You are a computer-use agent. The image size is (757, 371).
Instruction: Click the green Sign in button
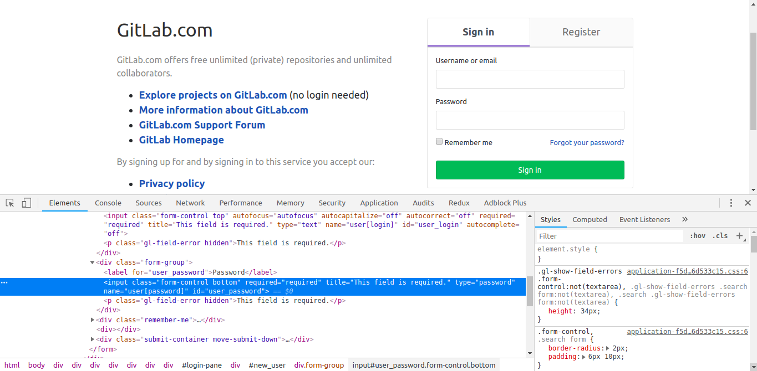tap(530, 170)
